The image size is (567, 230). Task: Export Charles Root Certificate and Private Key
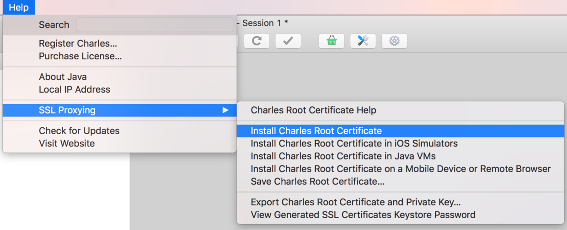pos(401,202)
